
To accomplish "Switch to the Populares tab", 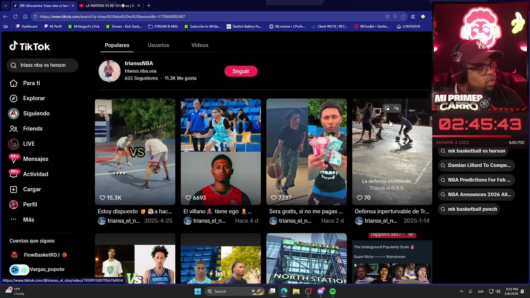I will point(117,45).
